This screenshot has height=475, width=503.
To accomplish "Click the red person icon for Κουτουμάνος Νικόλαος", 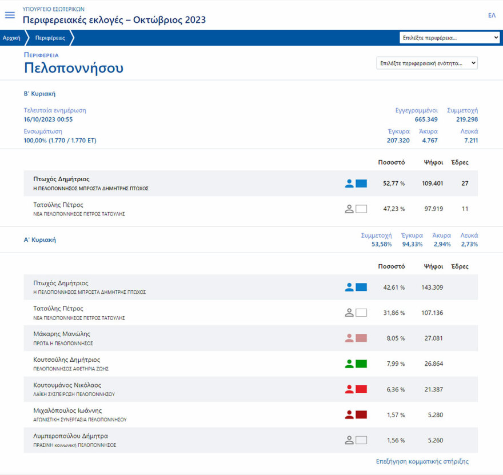I will tap(350, 389).
